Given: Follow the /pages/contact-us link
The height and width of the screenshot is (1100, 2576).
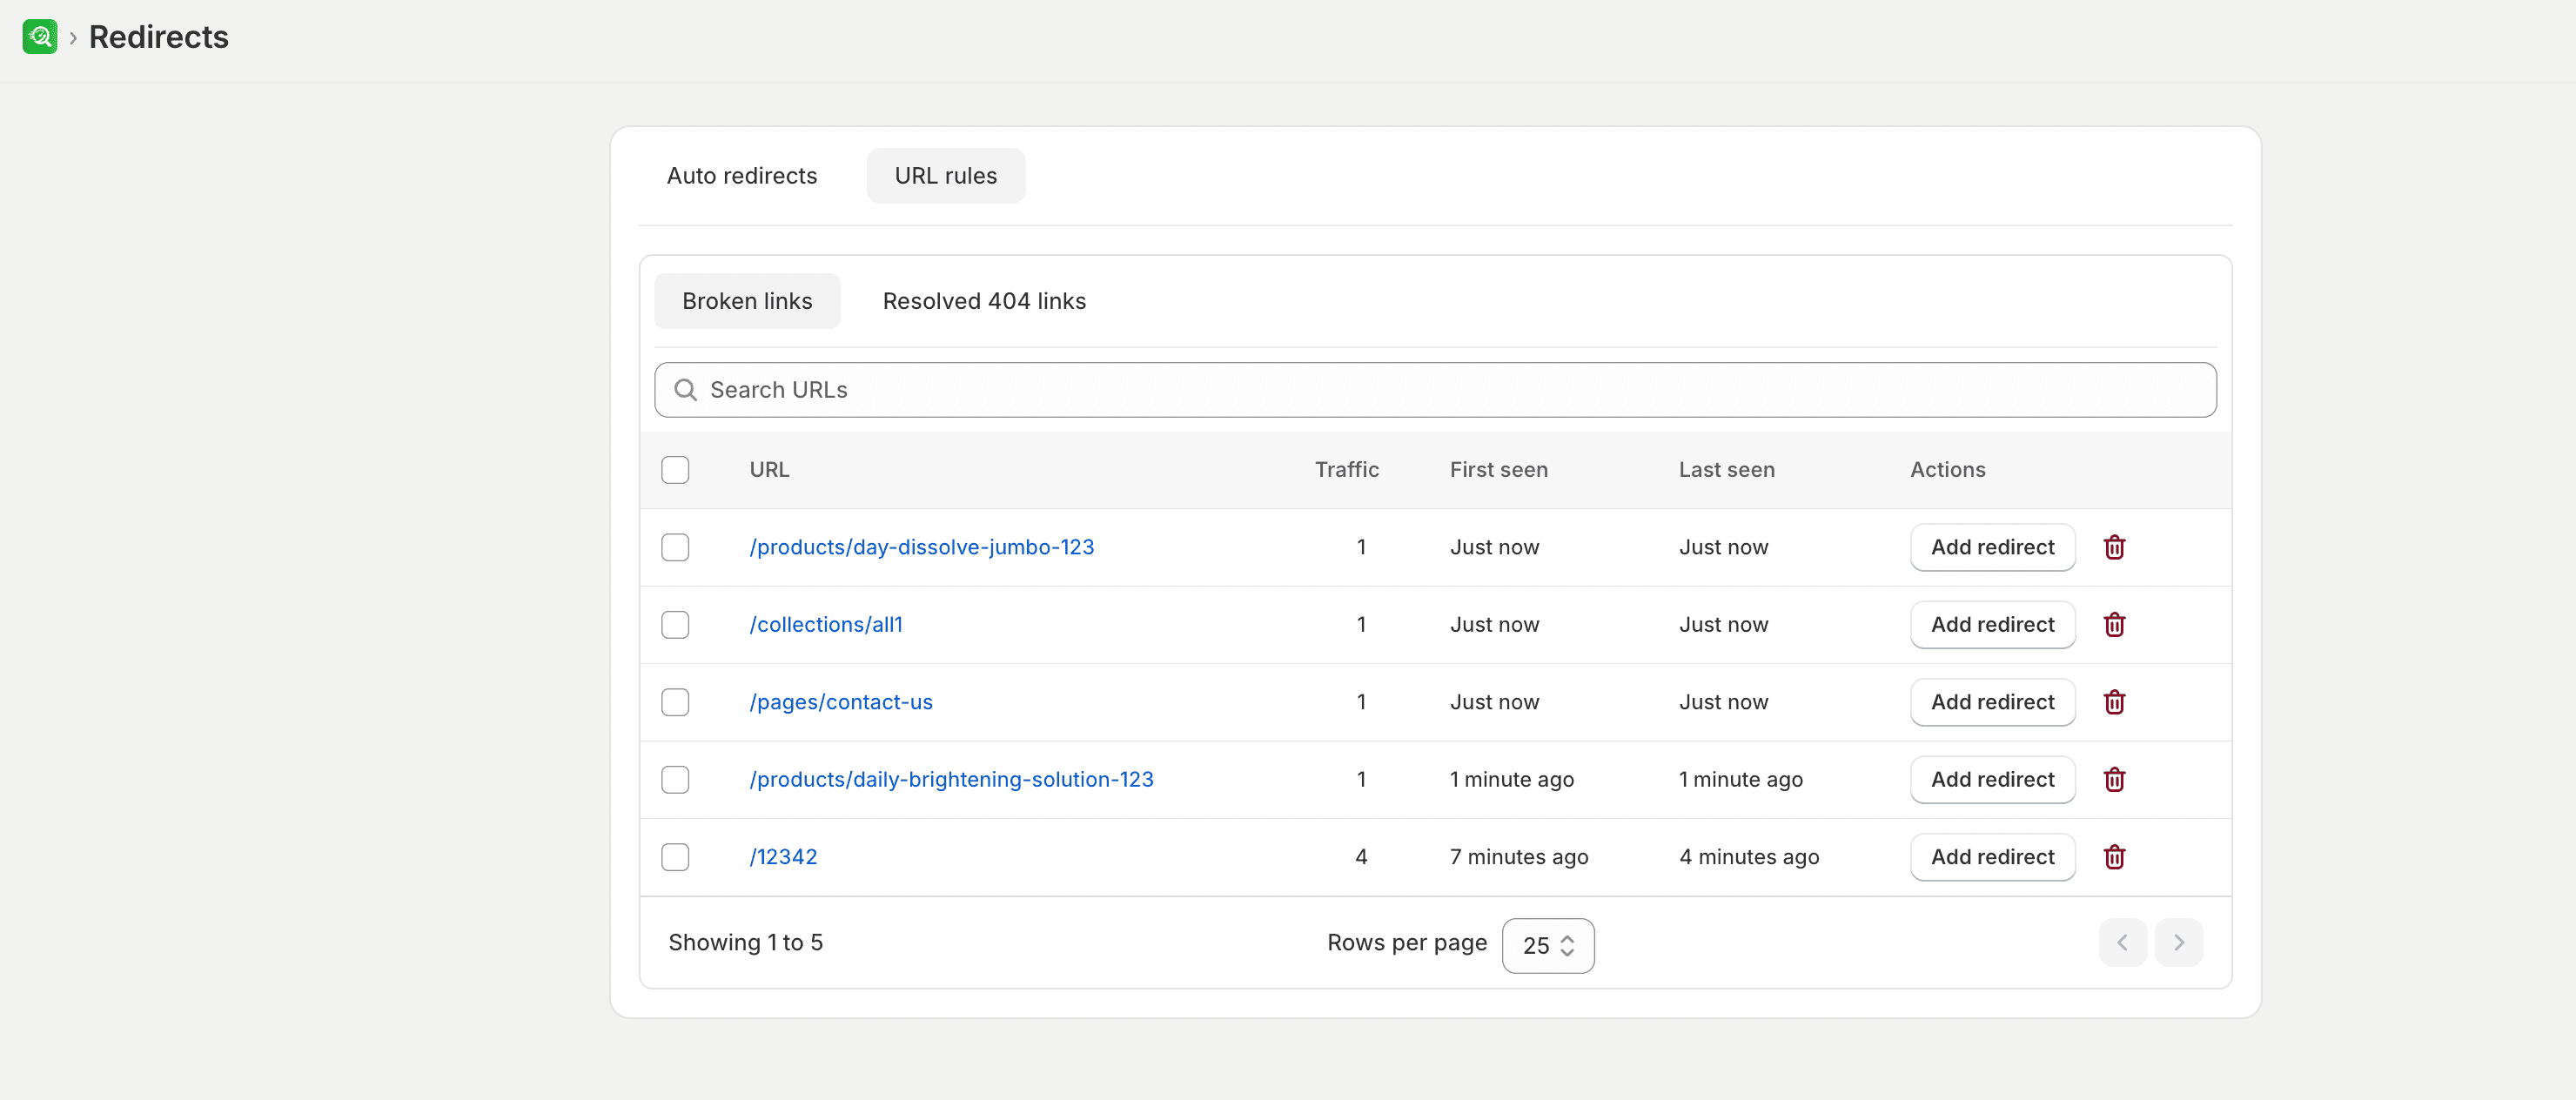Looking at the screenshot, I should [x=841, y=702].
